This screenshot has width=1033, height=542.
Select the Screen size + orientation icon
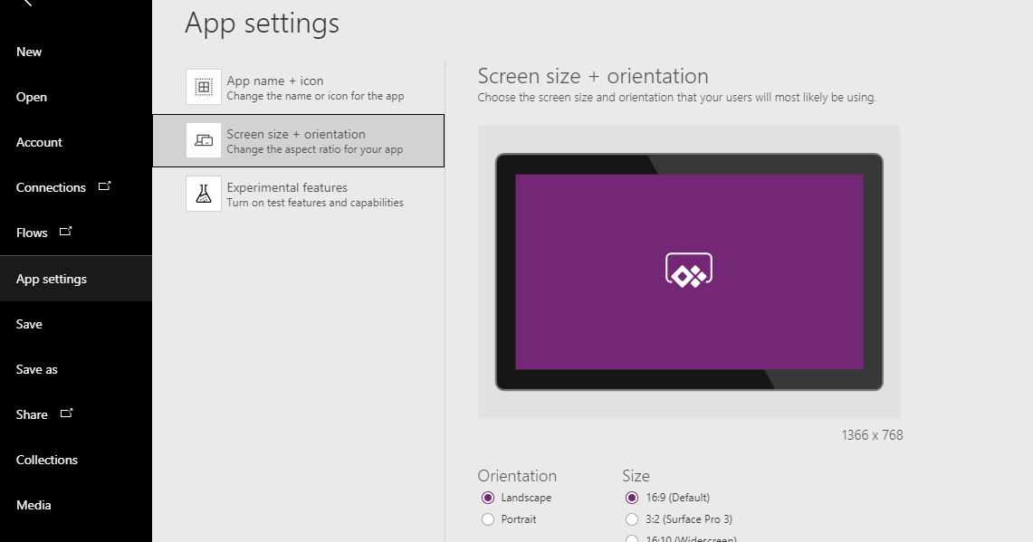coord(203,140)
